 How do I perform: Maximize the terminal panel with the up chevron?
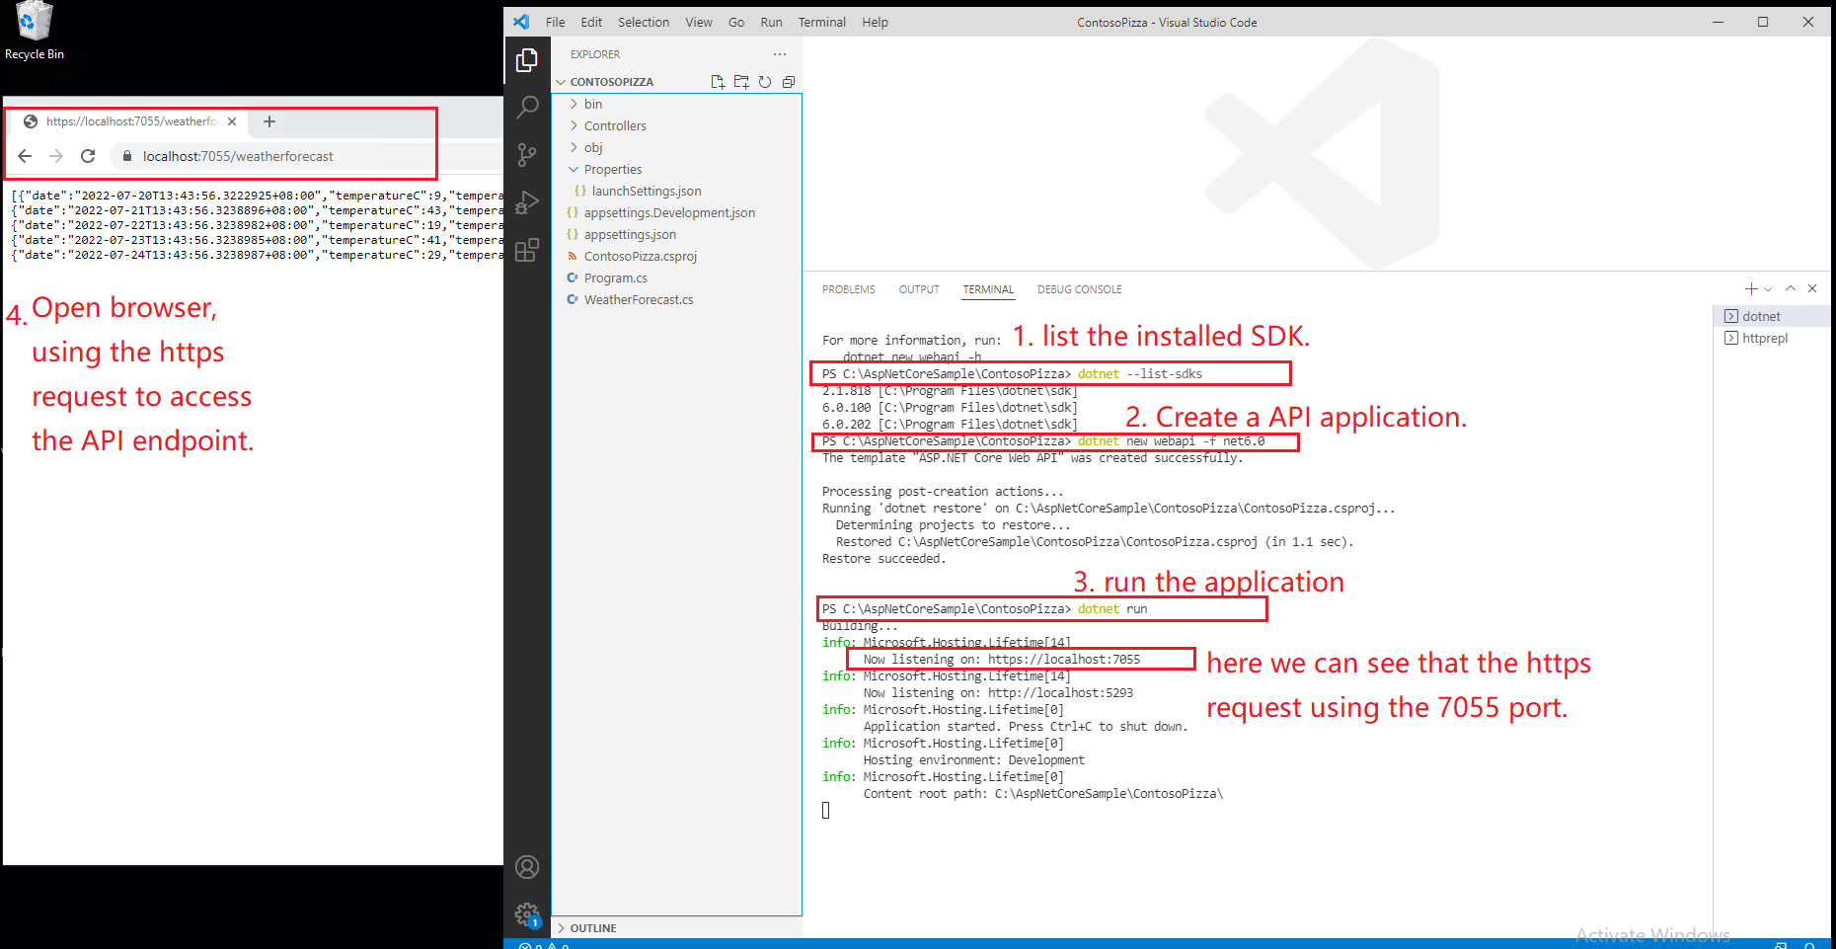tap(1791, 289)
